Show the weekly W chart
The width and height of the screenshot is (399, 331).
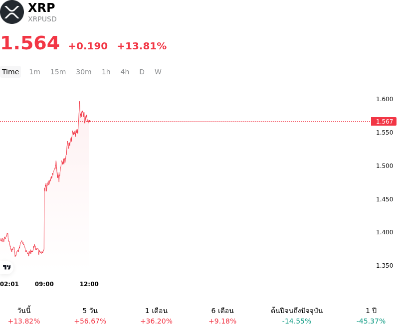(158, 72)
